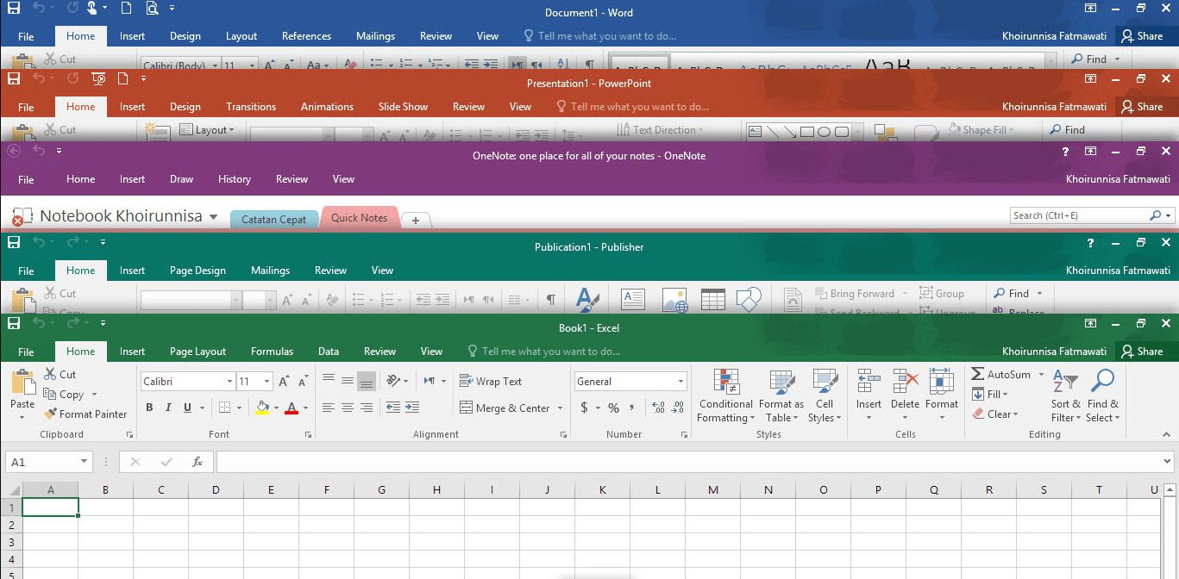Add a new section tab in OneNote

415,221
